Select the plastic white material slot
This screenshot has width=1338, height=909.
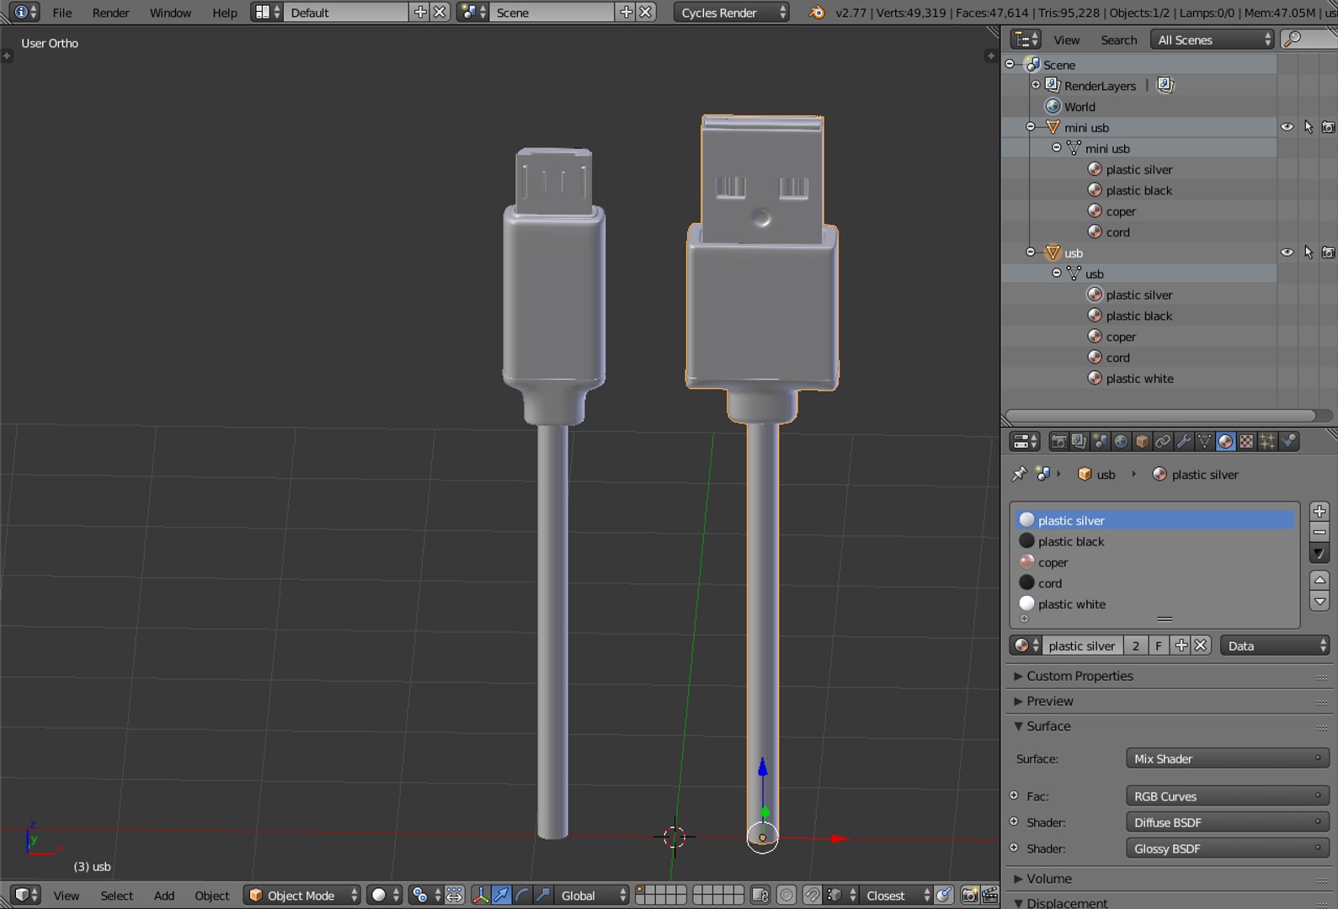coord(1155,603)
